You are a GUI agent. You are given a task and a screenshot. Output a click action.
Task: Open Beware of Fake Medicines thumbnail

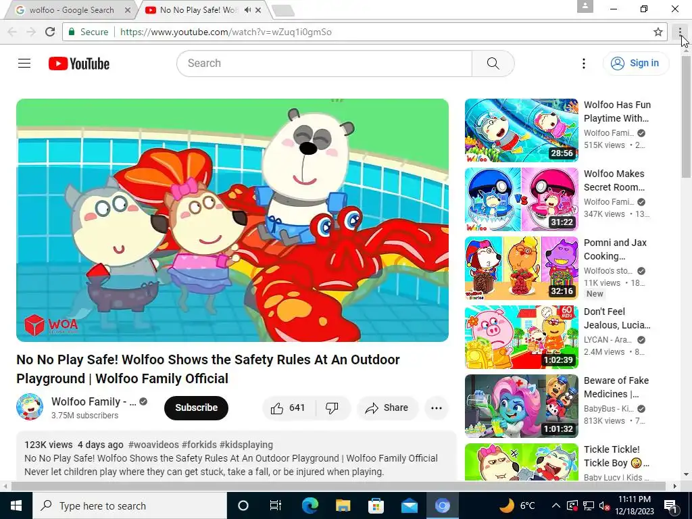[x=521, y=406]
